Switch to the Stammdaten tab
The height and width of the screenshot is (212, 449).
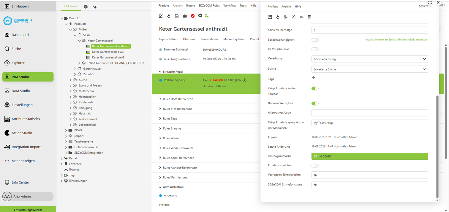pyautogui.click(x=209, y=39)
